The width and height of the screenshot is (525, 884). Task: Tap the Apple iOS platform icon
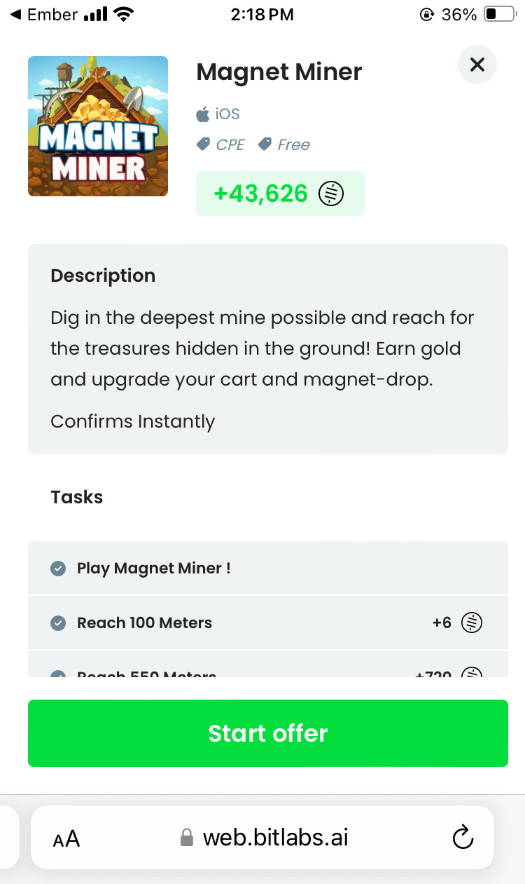(203, 114)
